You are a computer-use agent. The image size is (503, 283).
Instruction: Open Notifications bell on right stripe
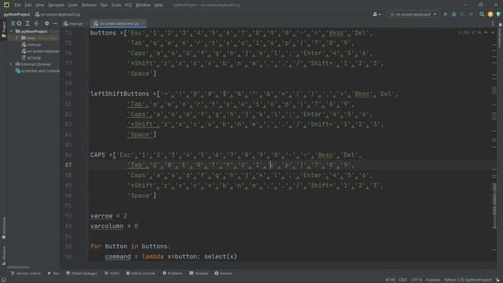(500, 24)
